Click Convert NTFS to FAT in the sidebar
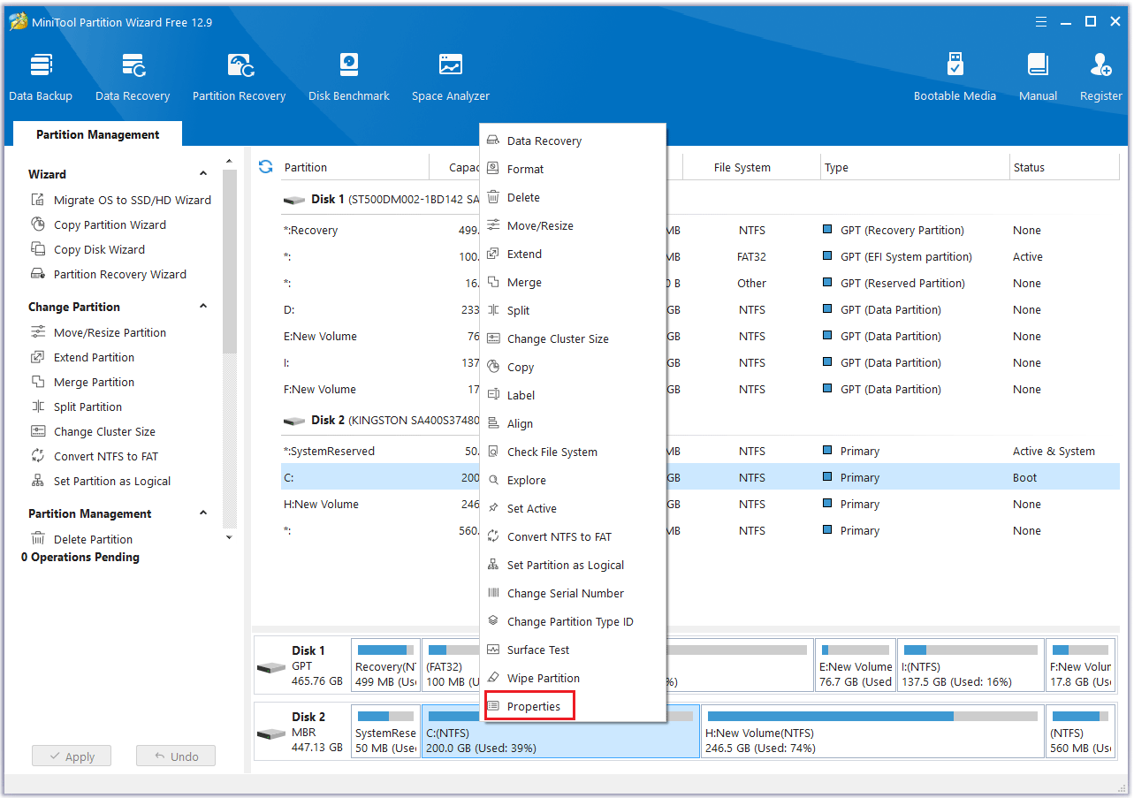 point(95,456)
